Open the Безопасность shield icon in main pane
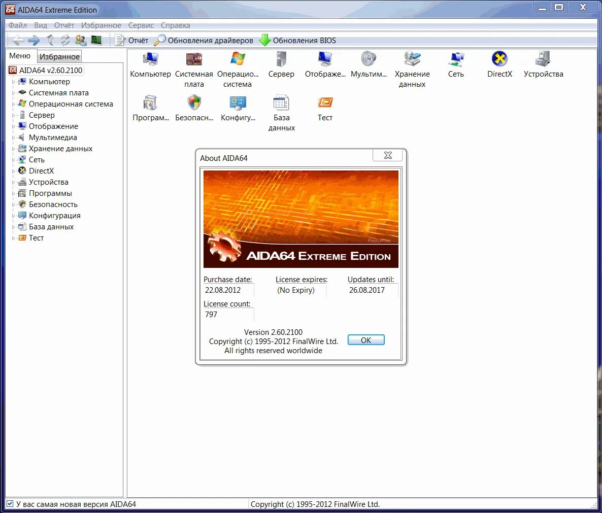This screenshot has width=602, height=513. tap(194, 103)
